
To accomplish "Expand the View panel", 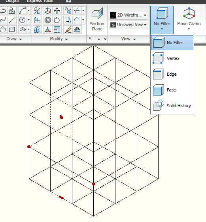I will point(129,39).
